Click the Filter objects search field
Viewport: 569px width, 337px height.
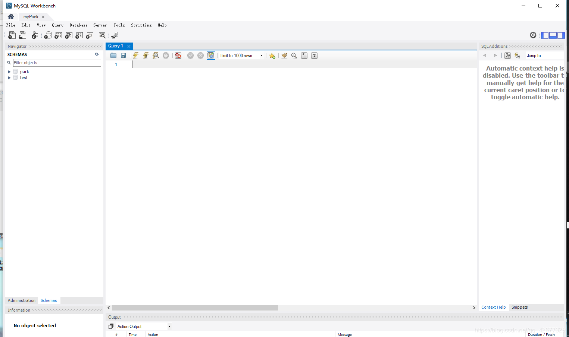[x=57, y=63]
